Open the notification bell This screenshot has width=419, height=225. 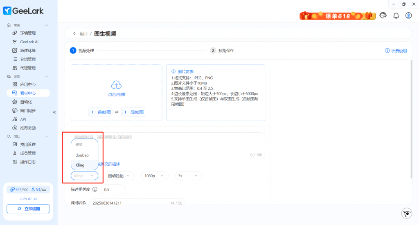tap(396, 16)
